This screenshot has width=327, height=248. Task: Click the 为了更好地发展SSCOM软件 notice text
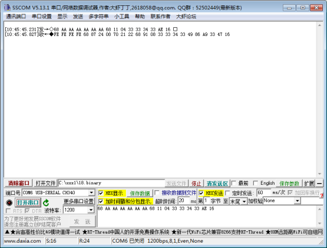coord(32,221)
